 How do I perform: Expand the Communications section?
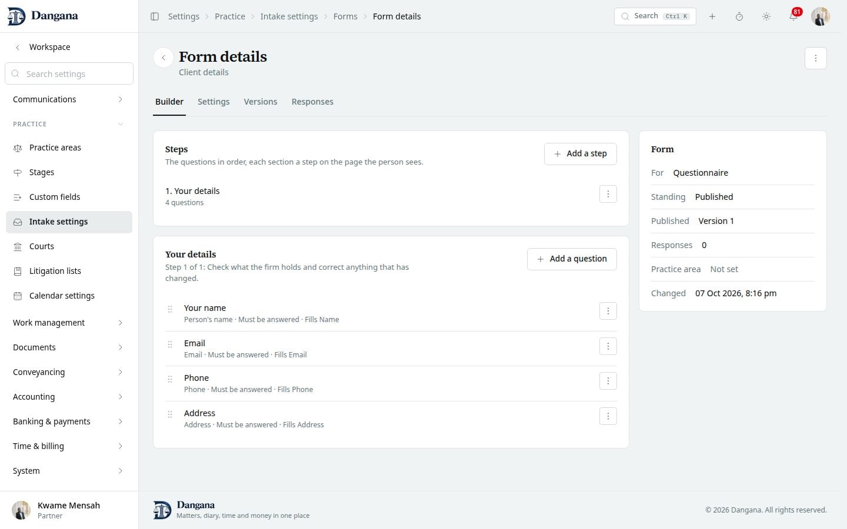point(69,99)
